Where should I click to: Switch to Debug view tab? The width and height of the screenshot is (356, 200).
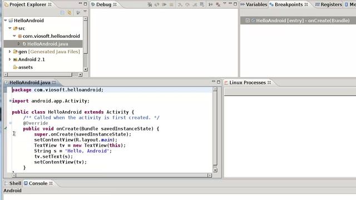103,4
